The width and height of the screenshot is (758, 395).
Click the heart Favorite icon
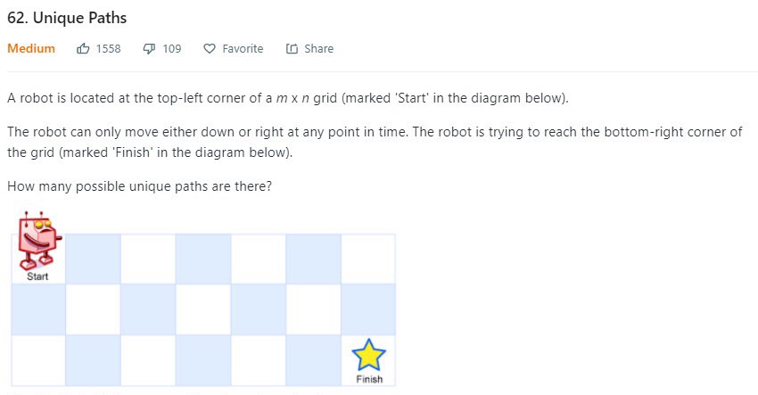click(210, 48)
